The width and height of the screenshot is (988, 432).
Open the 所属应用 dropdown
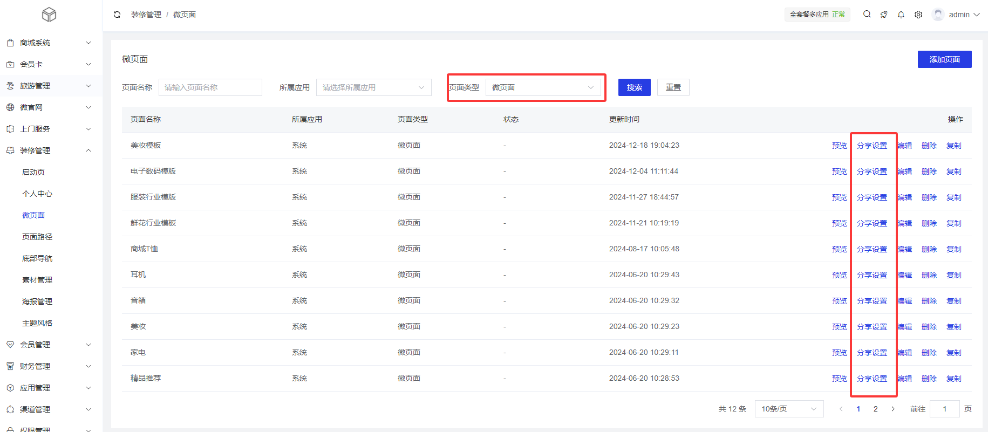coord(373,87)
